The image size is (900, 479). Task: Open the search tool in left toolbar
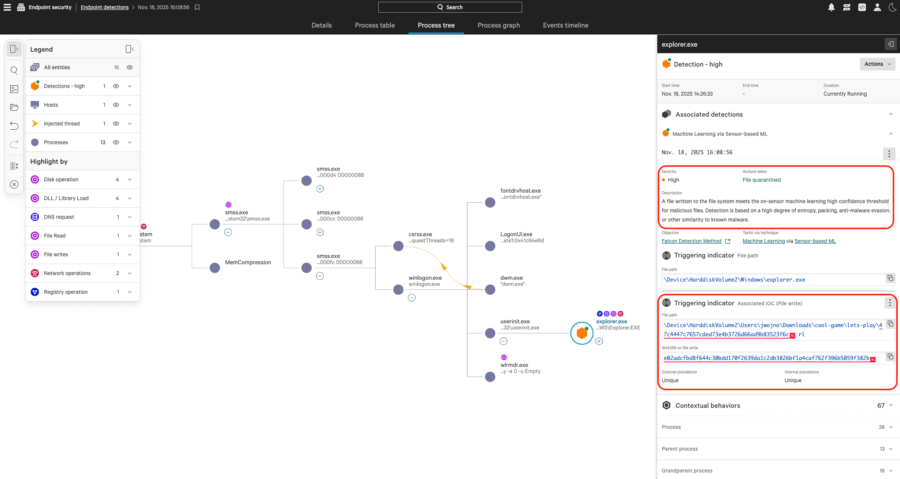click(14, 70)
